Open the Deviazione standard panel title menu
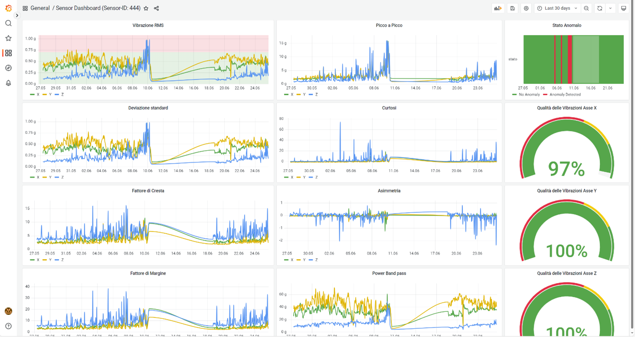Image resolution: width=635 pixels, height=337 pixels. tap(148, 108)
